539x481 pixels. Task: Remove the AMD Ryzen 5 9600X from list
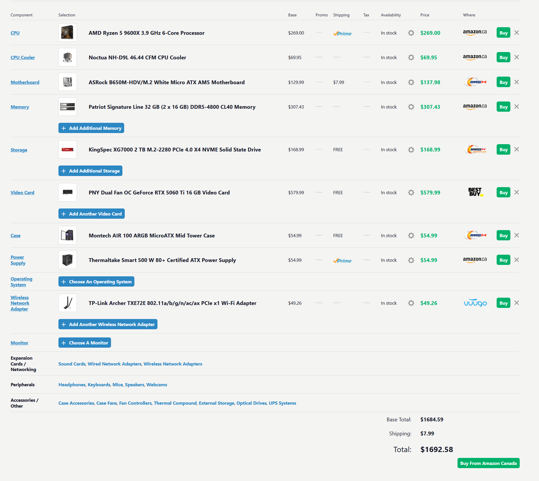pyautogui.click(x=517, y=33)
